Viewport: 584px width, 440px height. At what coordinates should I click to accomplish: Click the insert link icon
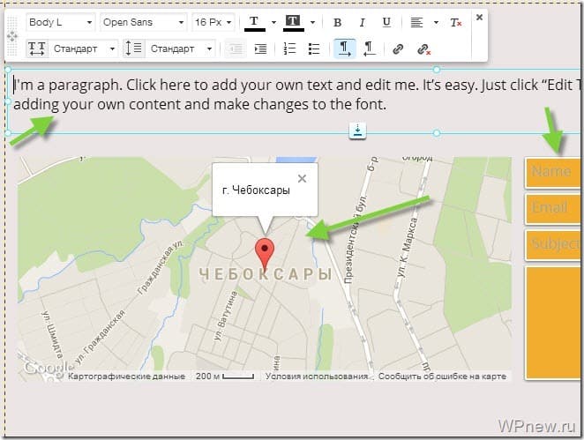398,48
